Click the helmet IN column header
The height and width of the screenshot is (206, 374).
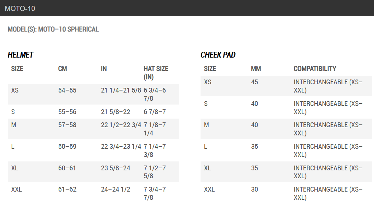(104, 69)
